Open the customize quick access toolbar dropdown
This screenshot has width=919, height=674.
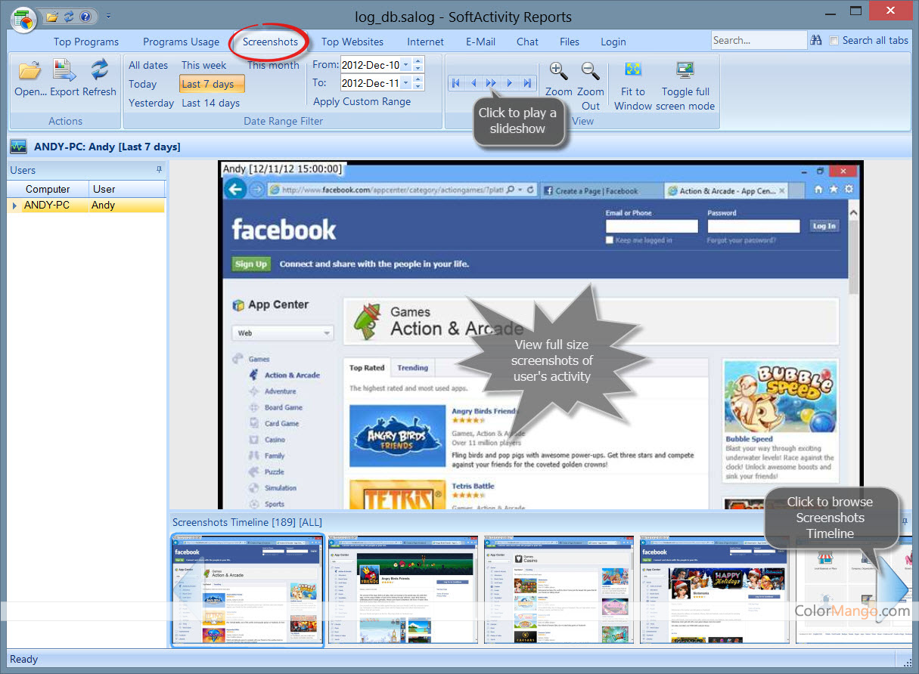(108, 16)
